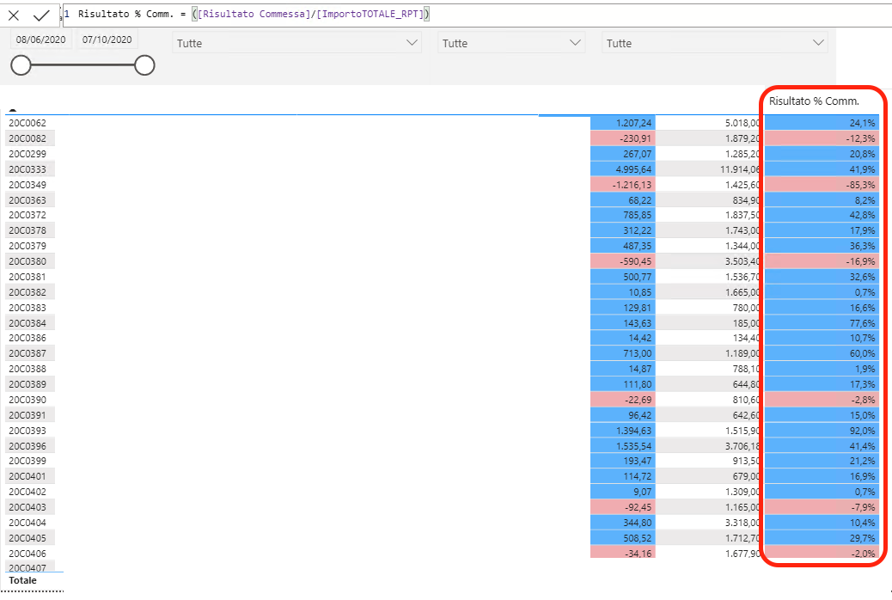Open the third Tutte slicer dropdown
This screenshot has height=600, width=892.
coord(714,43)
